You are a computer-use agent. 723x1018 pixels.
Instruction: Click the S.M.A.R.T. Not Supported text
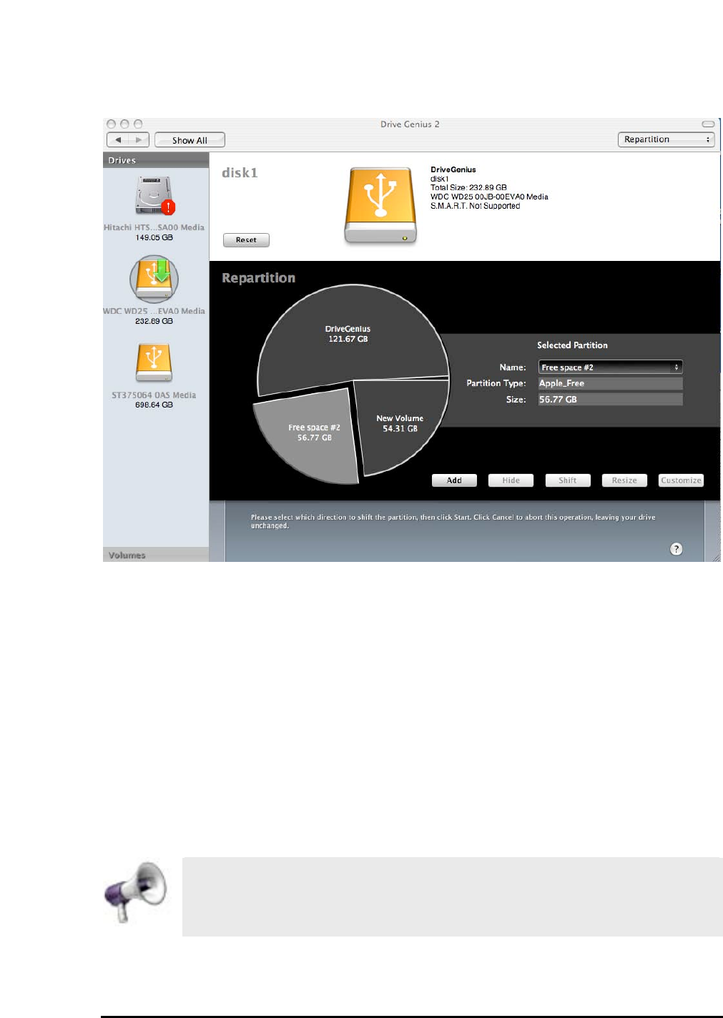(475, 206)
